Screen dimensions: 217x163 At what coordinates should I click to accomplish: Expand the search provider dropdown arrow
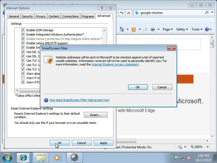(212, 12)
